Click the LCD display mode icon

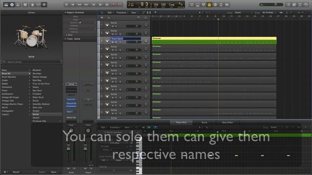(x=131, y=4)
